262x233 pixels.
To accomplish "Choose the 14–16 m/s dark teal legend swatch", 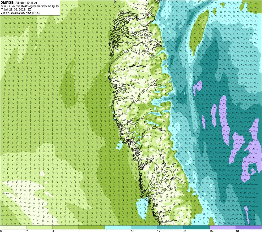I will (x=196, y=227).
